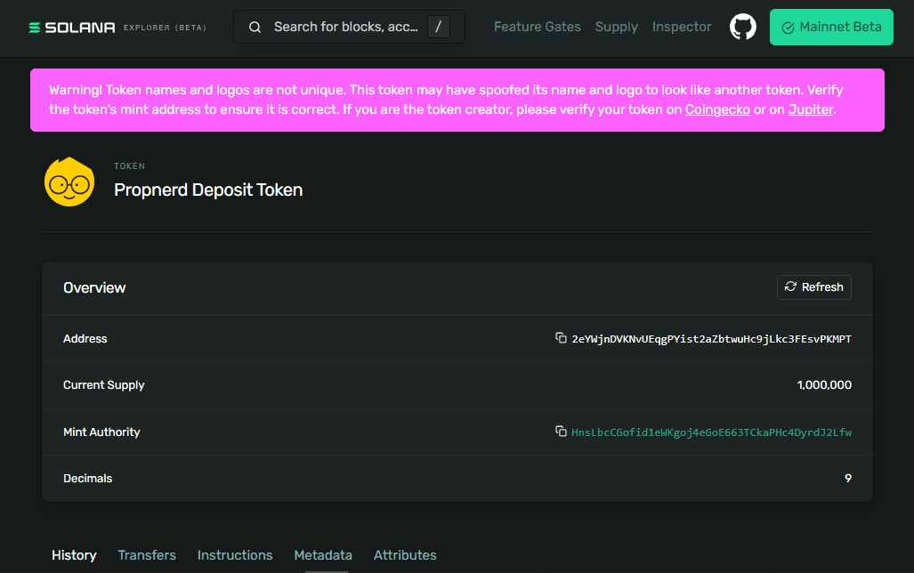Screen dimensions: 914x573
Task: Switch to the Transfers tab
Action: pyautogui.click(x=147, y=555)
